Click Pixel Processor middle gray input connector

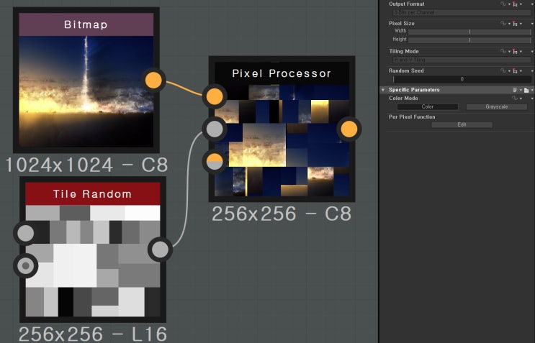click(x=215, y=129)
